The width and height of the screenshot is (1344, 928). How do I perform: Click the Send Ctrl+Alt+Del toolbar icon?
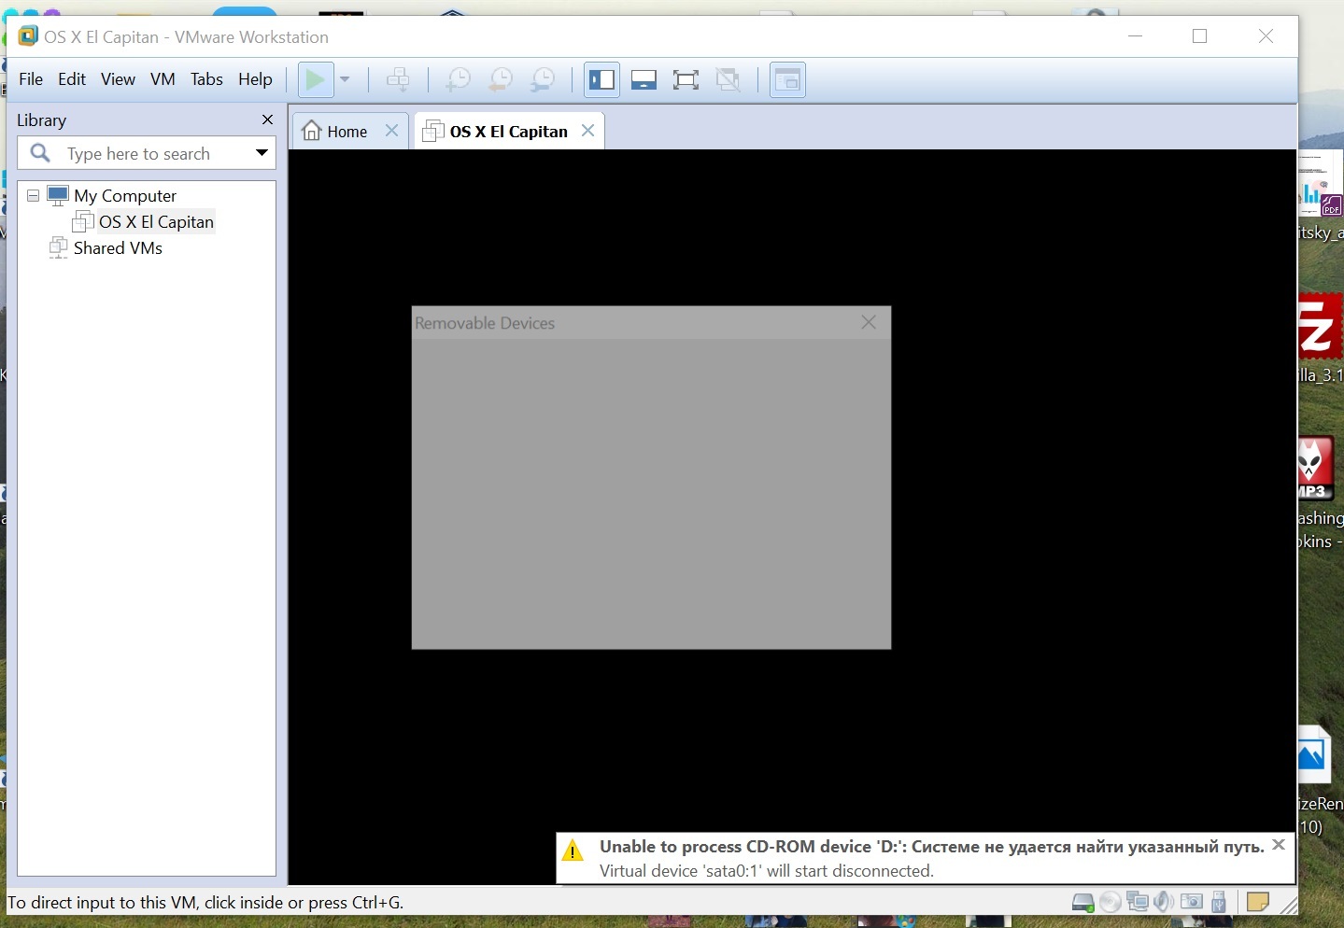(399, 79)
